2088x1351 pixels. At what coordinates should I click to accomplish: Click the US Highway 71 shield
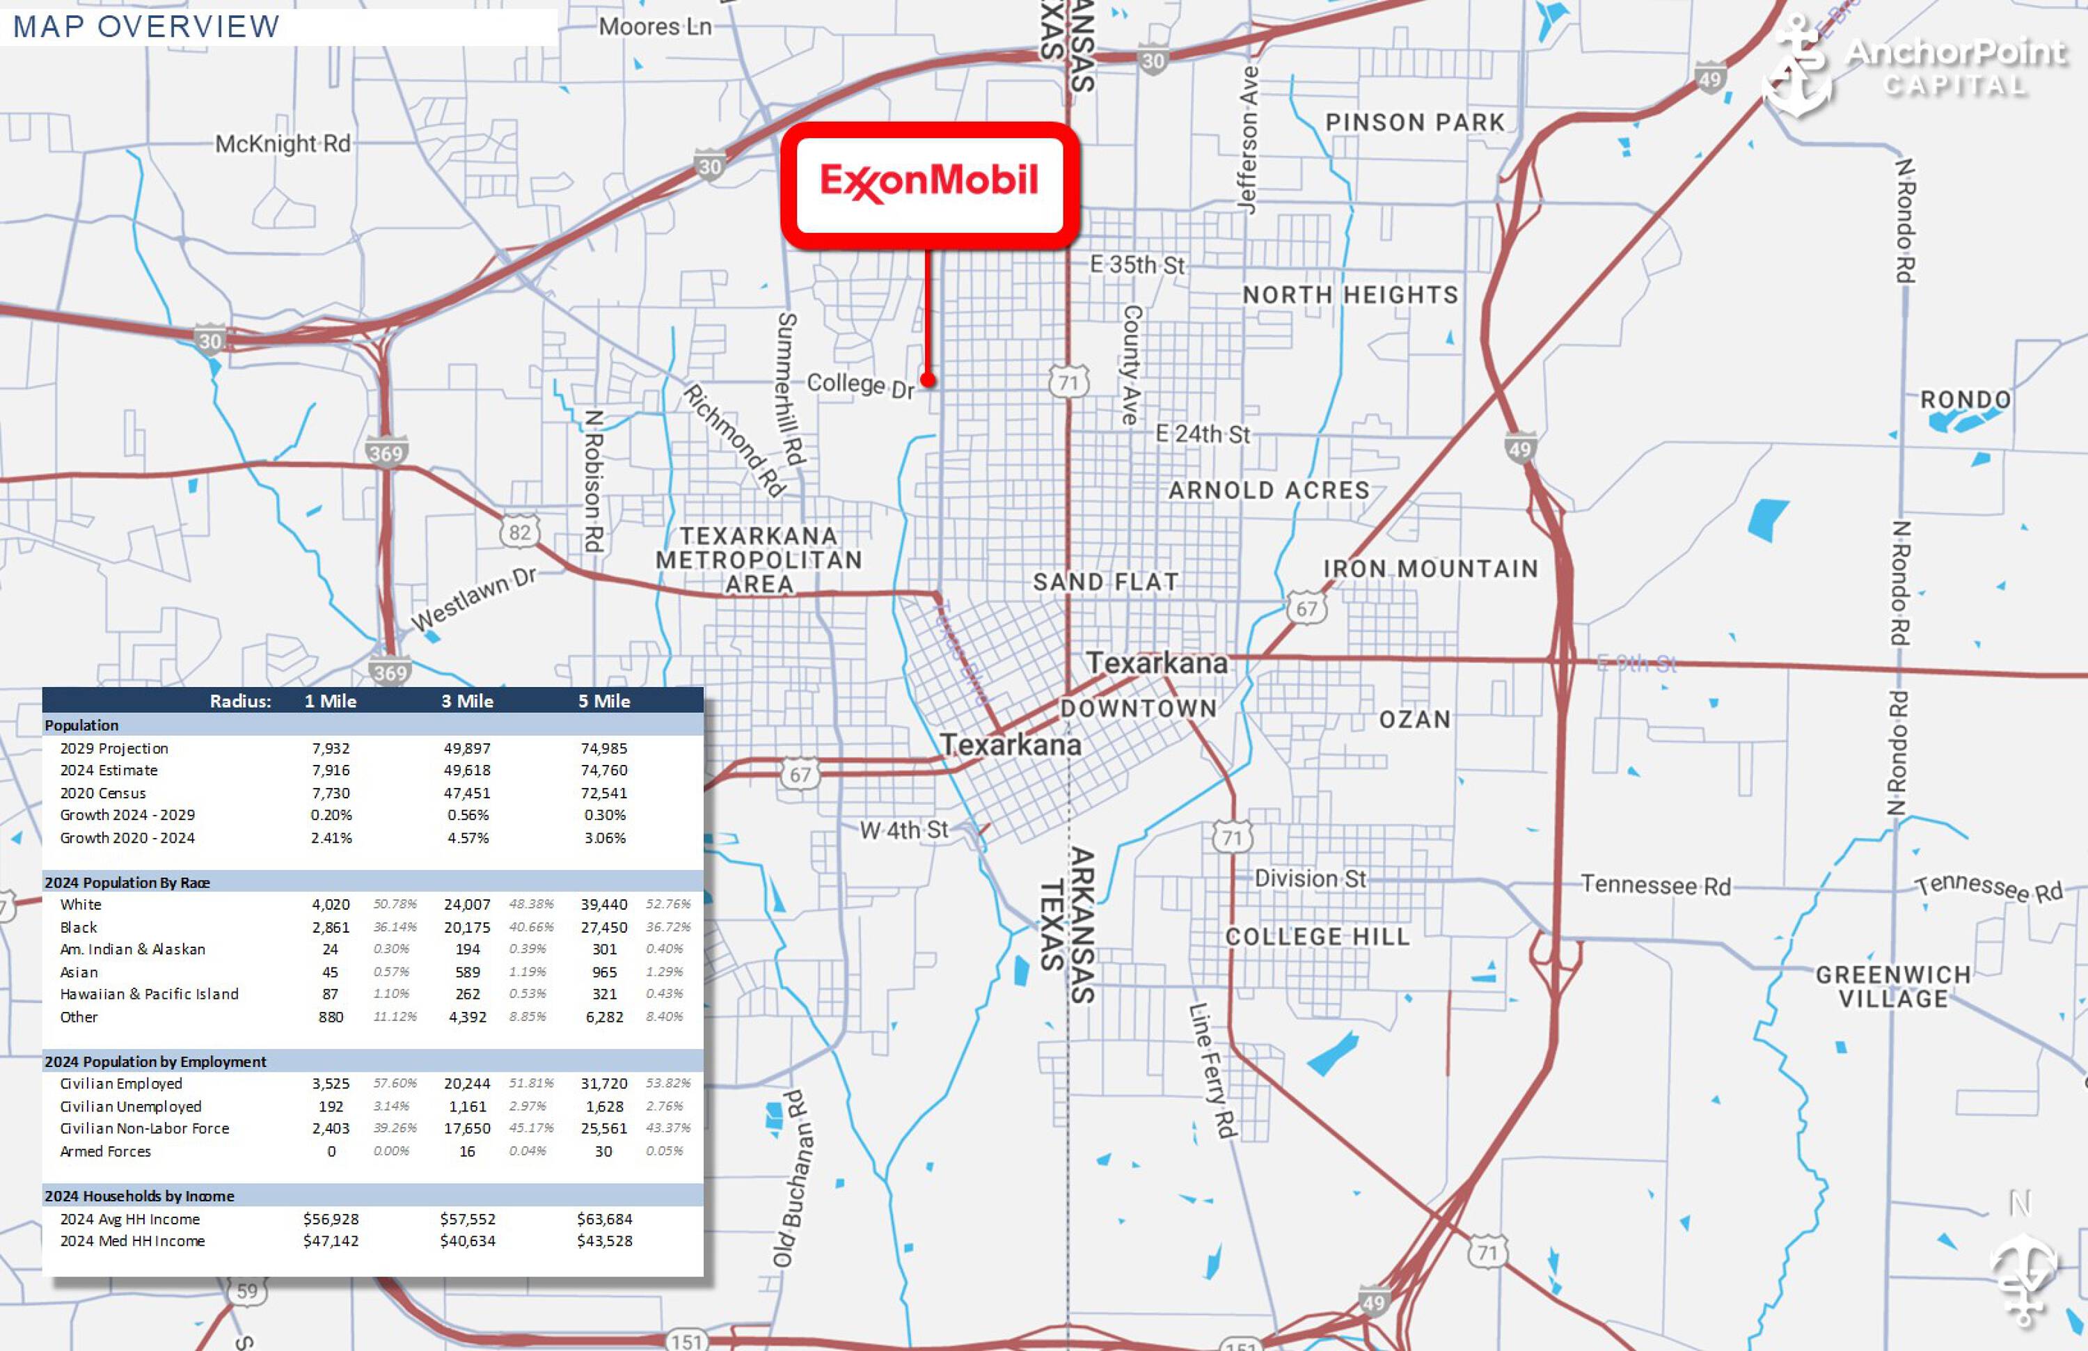pyautogui.click(x=1068, y=381)
